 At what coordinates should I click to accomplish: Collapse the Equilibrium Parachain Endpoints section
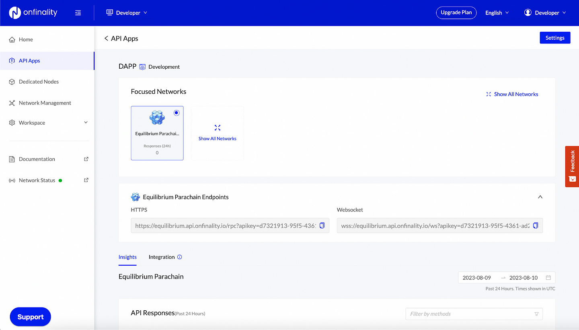(540, 197)
